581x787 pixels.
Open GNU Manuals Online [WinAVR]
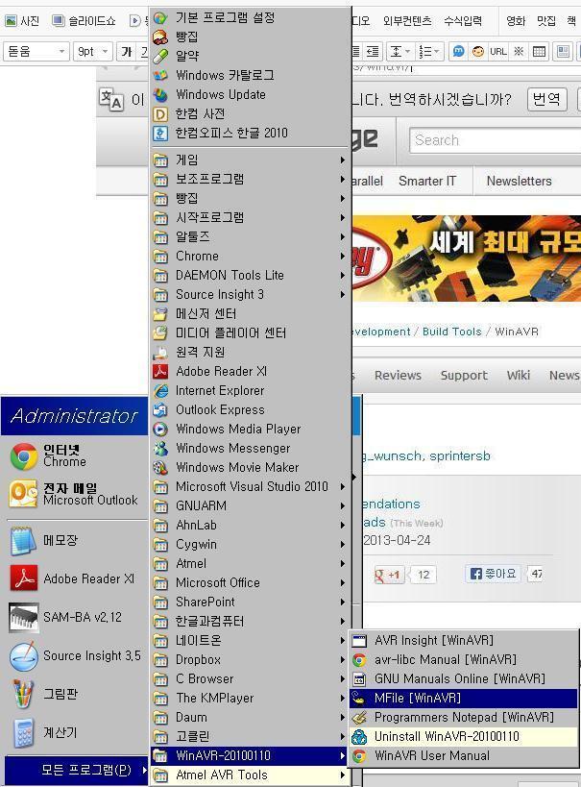pyautogui.click(x=464, y=678)
